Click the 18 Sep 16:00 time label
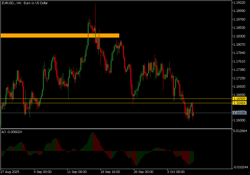 click(x=110, y=172)
